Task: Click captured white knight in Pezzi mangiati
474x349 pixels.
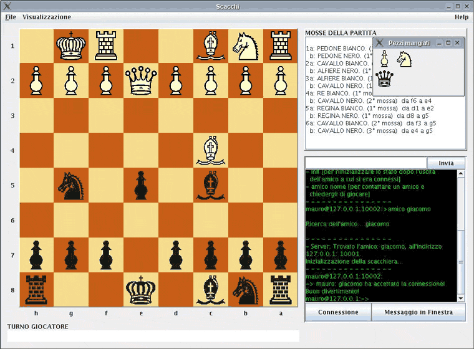Action: pyautogui.click(x=404, y=59)
